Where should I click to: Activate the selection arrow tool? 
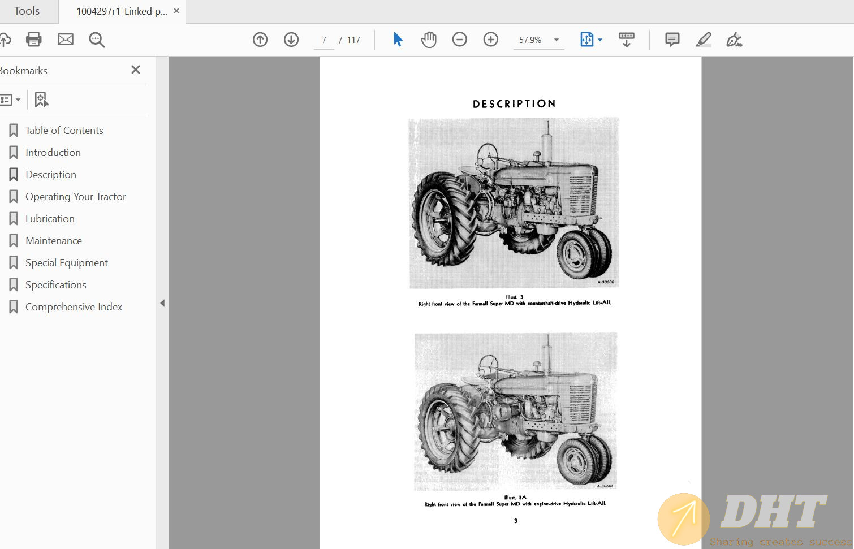398,40
